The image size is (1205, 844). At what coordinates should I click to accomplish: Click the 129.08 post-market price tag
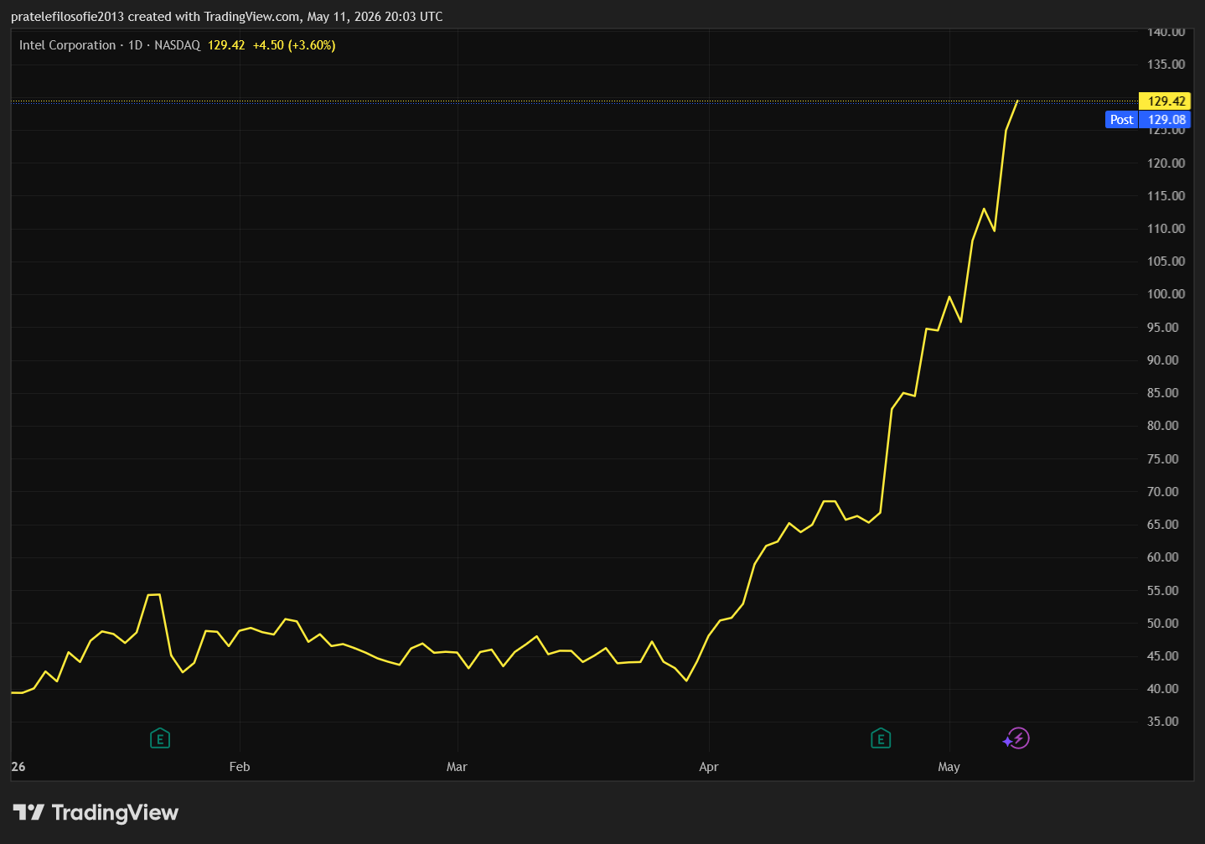pos(1166,120)
